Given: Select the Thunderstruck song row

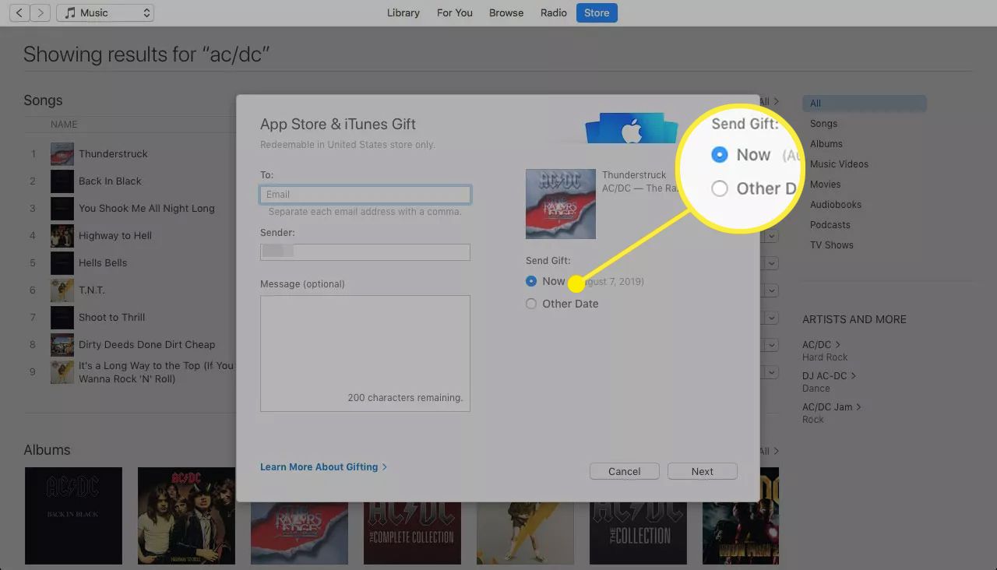Looking at the screenshot, I should coord(113,153).
